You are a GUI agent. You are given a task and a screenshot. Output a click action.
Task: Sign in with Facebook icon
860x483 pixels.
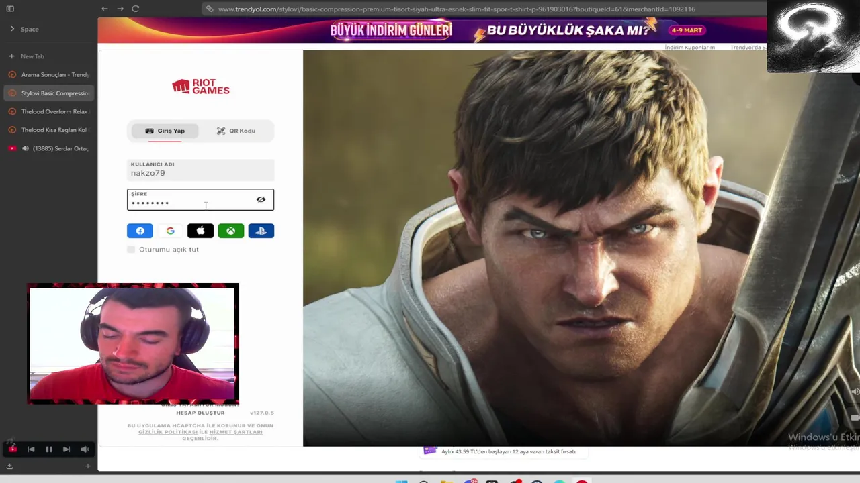(140, 231)
